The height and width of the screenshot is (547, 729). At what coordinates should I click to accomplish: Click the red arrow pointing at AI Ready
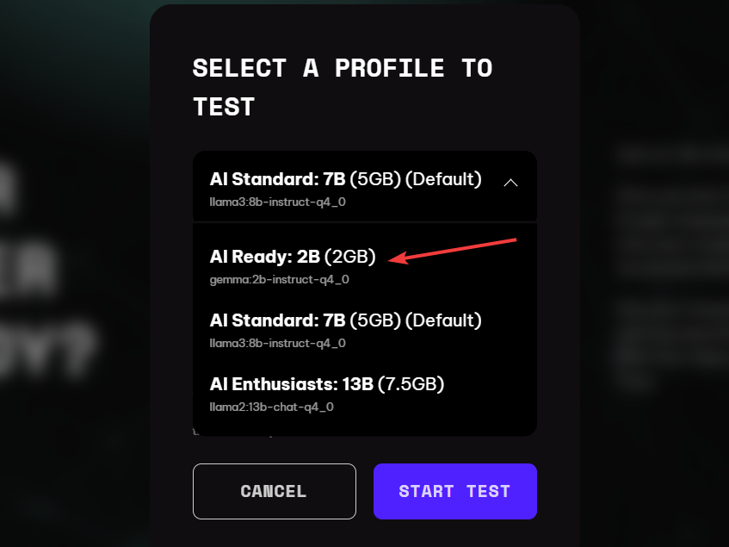click(x=452, y=252)
